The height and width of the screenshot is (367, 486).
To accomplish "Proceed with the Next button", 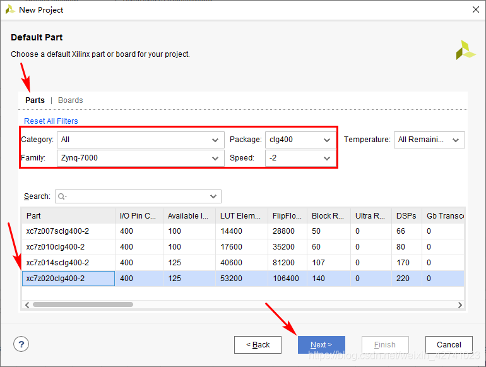I will click(x=321, y=345).
